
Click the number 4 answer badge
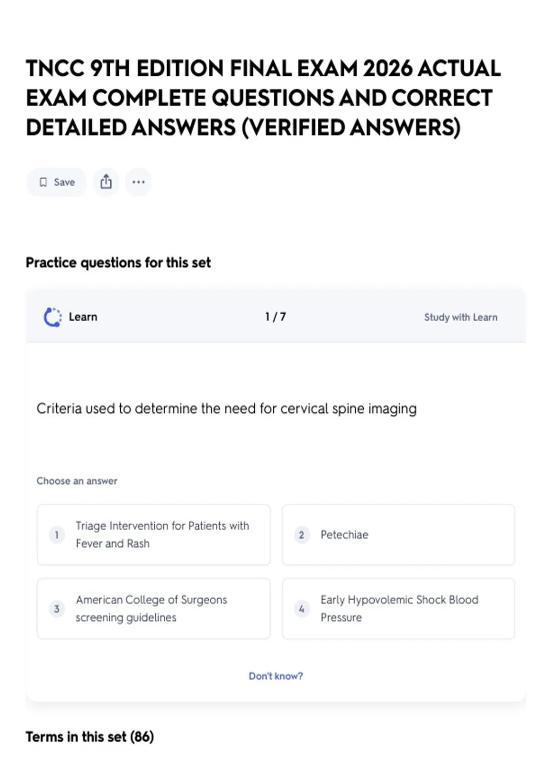pyautogui.click(x=302, y=609)
